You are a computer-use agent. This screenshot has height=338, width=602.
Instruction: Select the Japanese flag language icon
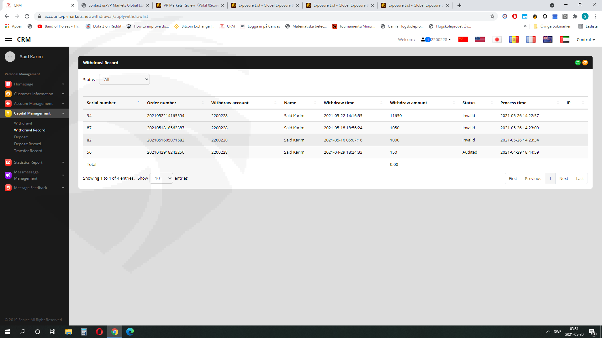point(497,39)
